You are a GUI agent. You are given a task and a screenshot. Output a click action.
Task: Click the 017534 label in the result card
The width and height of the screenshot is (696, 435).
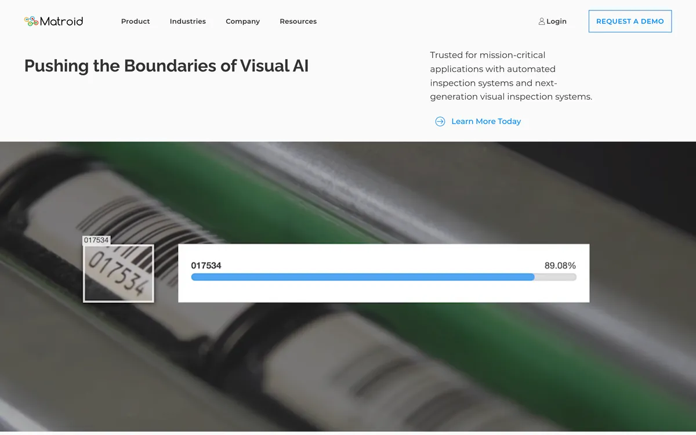206,266
